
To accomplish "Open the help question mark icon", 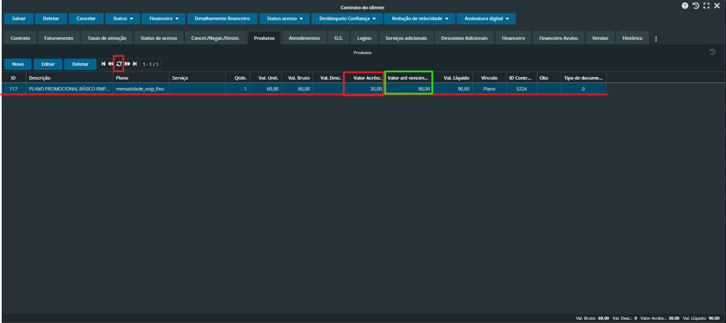I will tap(685, 6).
